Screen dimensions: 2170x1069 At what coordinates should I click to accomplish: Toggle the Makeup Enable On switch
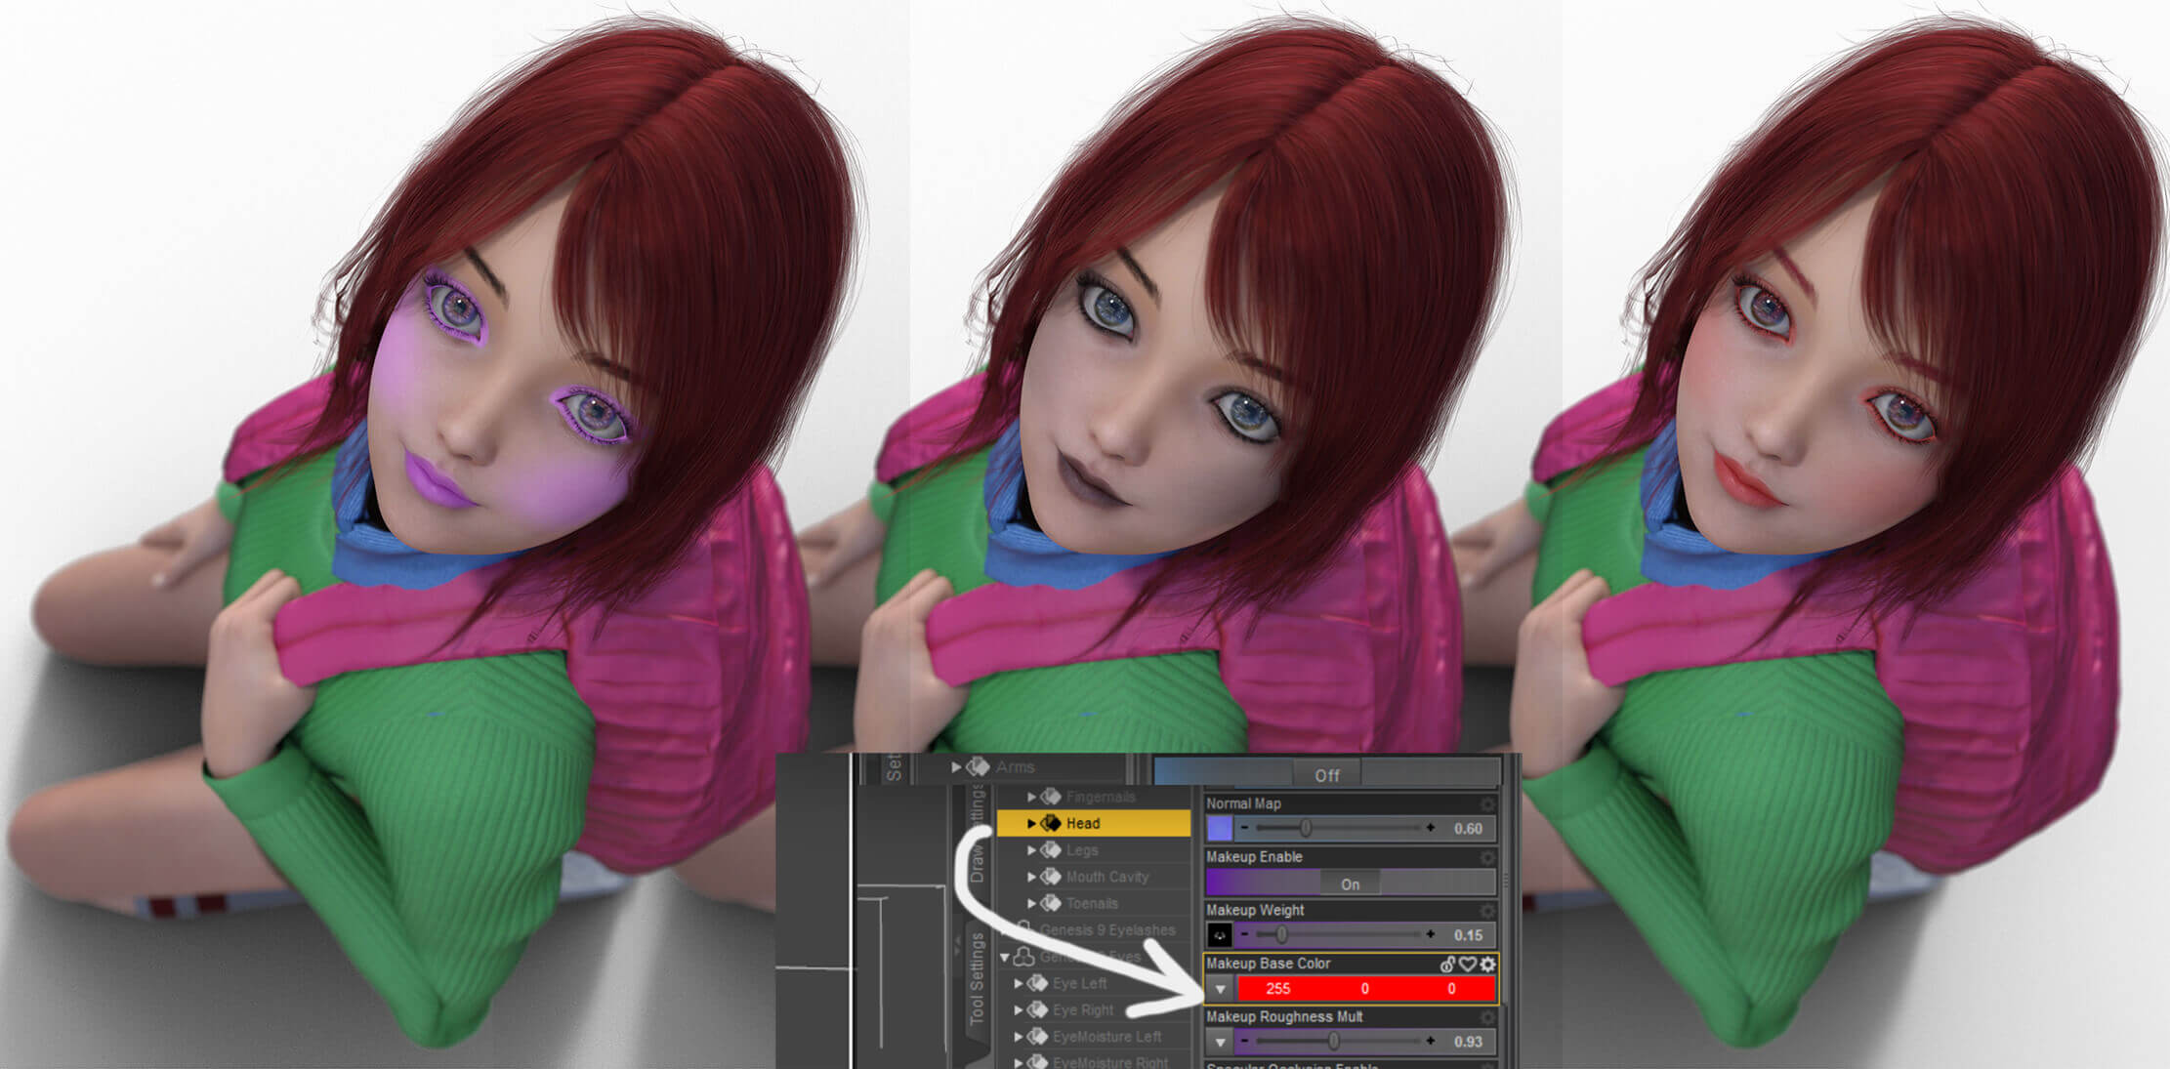pos(1350,884)
